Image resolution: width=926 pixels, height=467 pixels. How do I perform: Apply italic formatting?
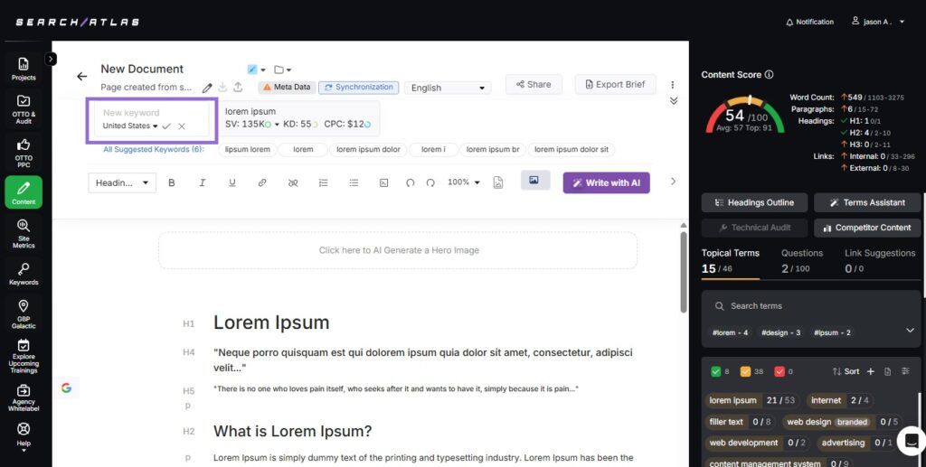click(202, 182)
